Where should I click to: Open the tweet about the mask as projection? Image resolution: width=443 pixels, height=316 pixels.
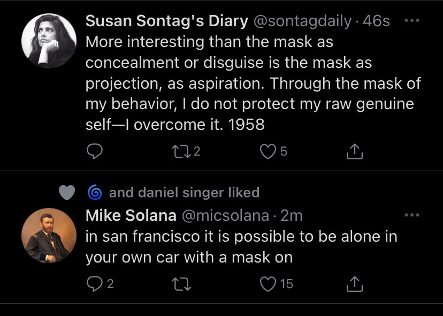click(x=251, y=83)
